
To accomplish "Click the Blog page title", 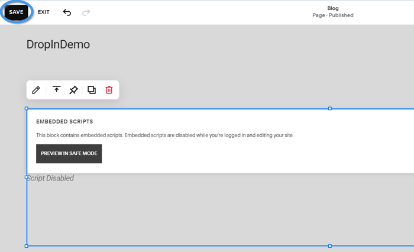I will (333, 8).
